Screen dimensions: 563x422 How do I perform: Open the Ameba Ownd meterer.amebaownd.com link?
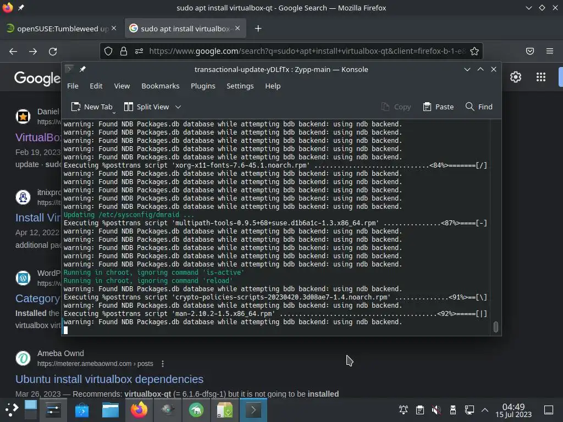(x=95, y=364)
